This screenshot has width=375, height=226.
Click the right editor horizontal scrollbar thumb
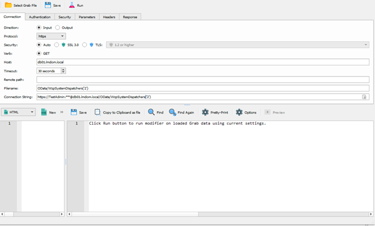pyautogui.click(x=135, y=214)
